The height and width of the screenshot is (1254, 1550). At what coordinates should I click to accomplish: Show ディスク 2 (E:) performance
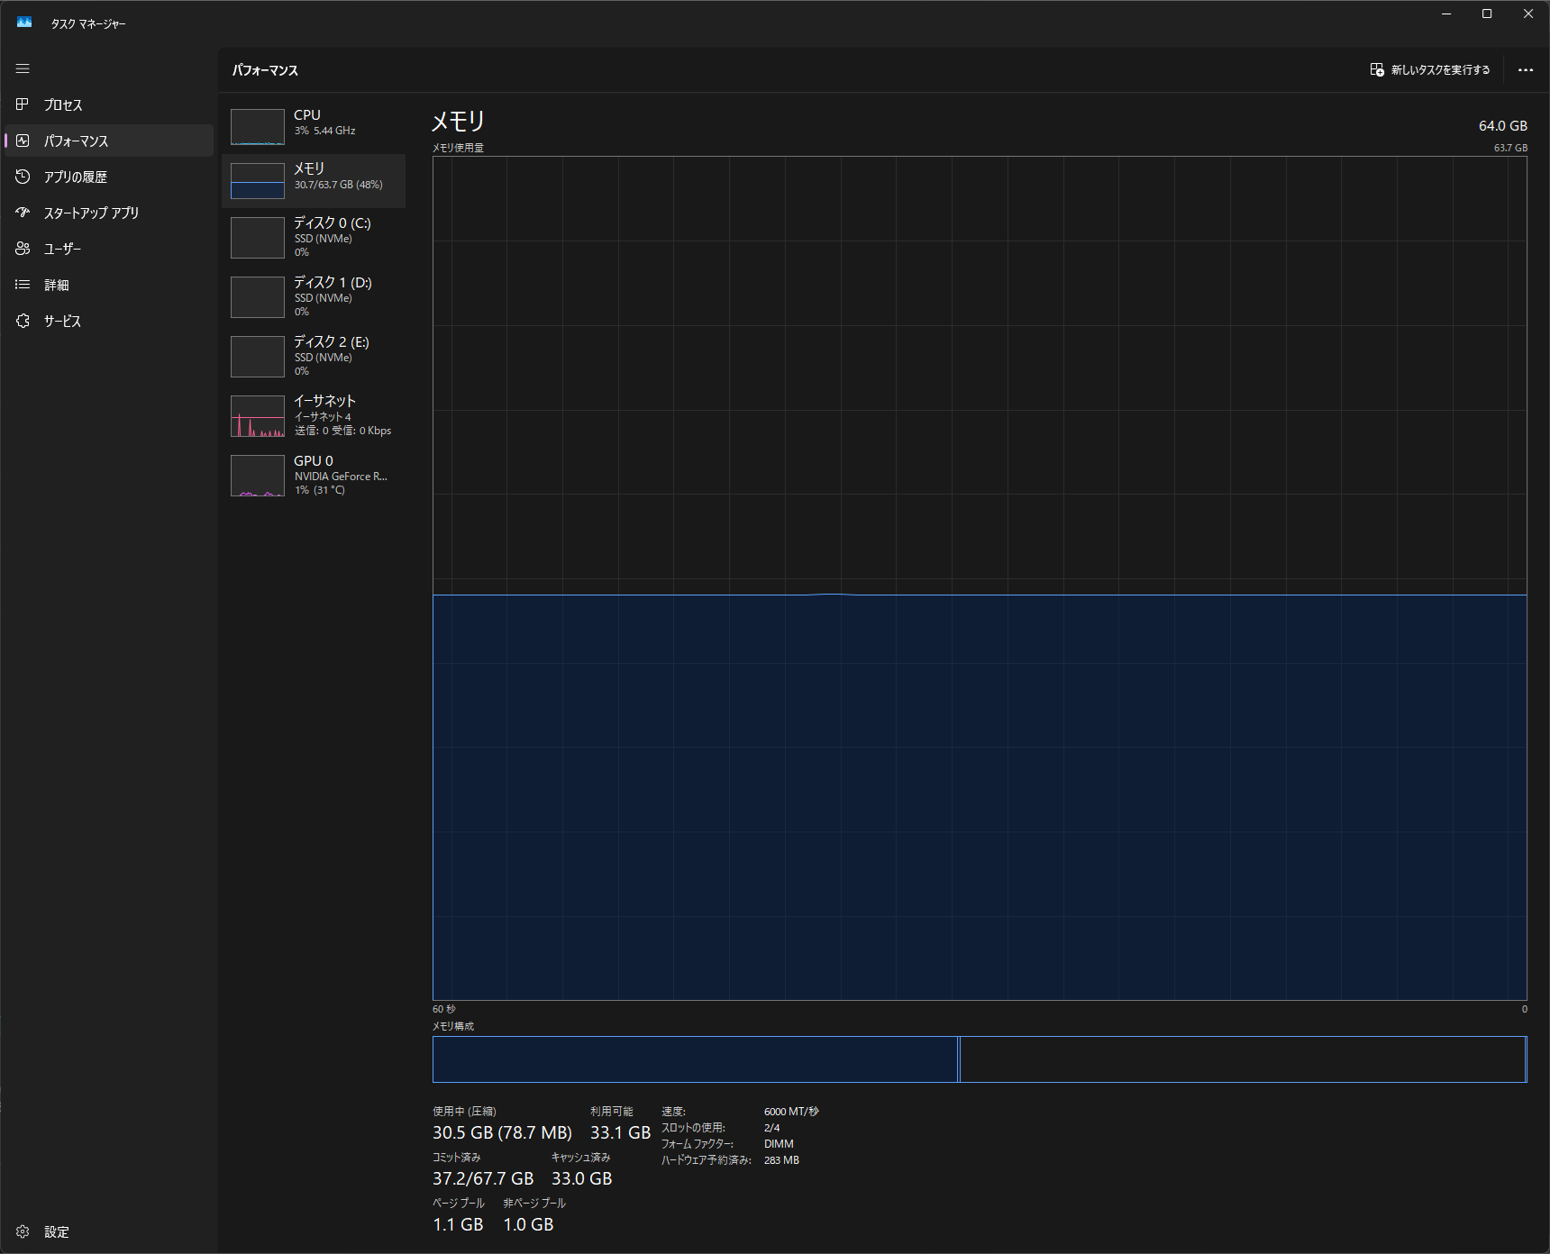point(314,356)
